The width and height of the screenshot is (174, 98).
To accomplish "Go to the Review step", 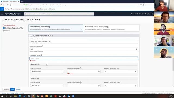I will [x=7, y=30].
